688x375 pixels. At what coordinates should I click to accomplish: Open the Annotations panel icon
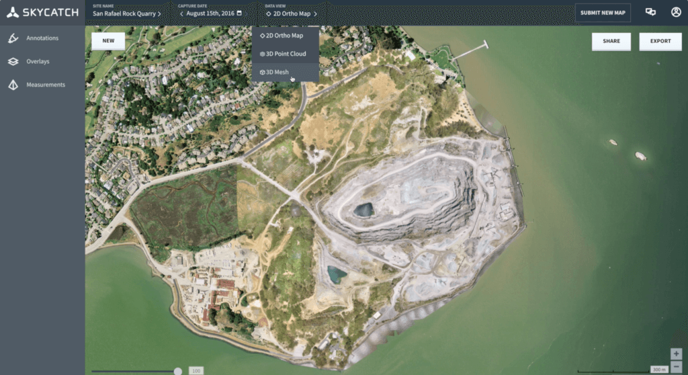point(13,38)
